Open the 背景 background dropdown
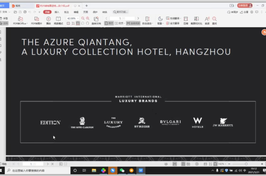Screen dimensions: 266x176 [160, 21]
